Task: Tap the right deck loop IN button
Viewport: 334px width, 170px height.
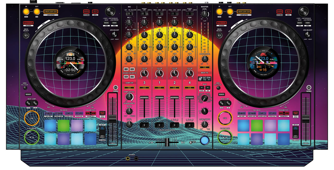Action: click(x=219, y=11)
